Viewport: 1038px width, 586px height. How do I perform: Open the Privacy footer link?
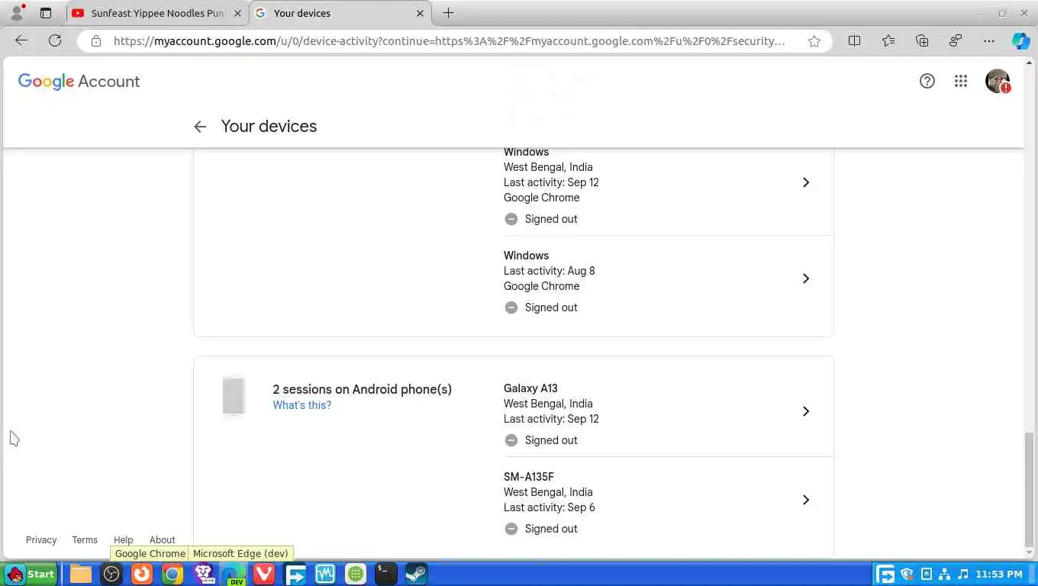click(41, 539)
